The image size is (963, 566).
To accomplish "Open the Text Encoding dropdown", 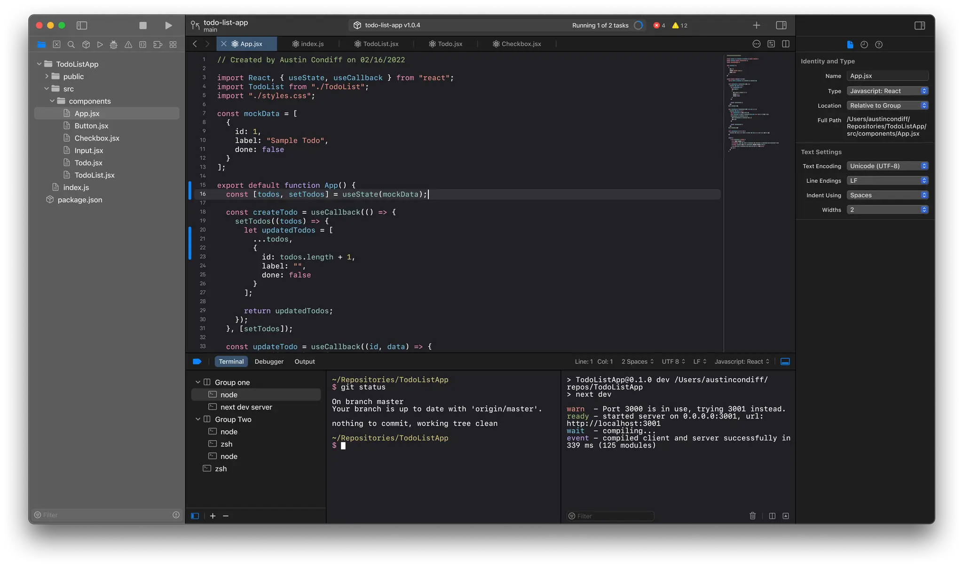I will [887, 166].
